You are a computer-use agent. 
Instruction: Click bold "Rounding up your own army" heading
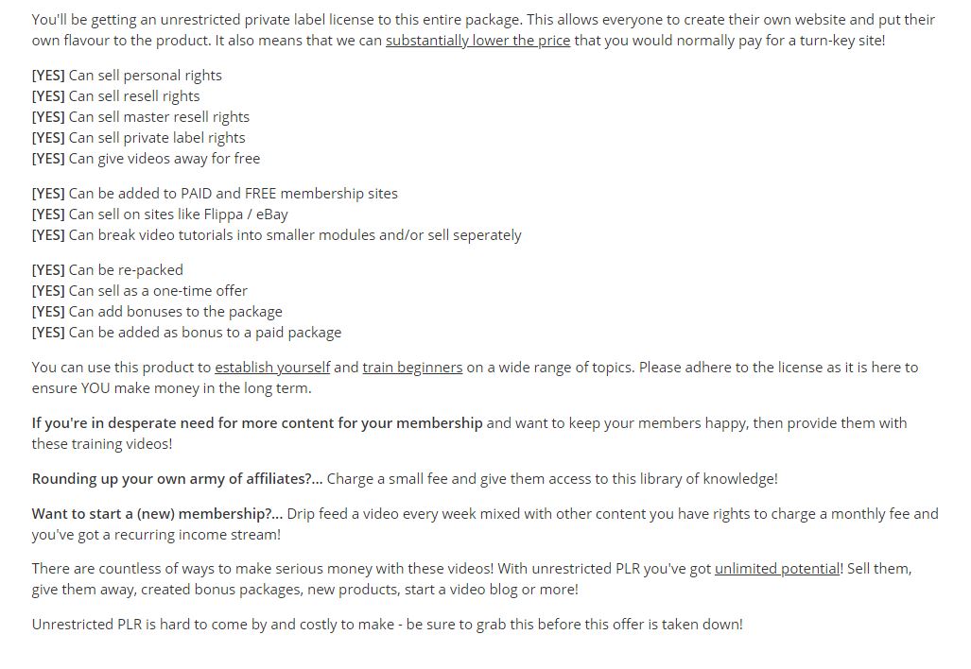[177, 479]
